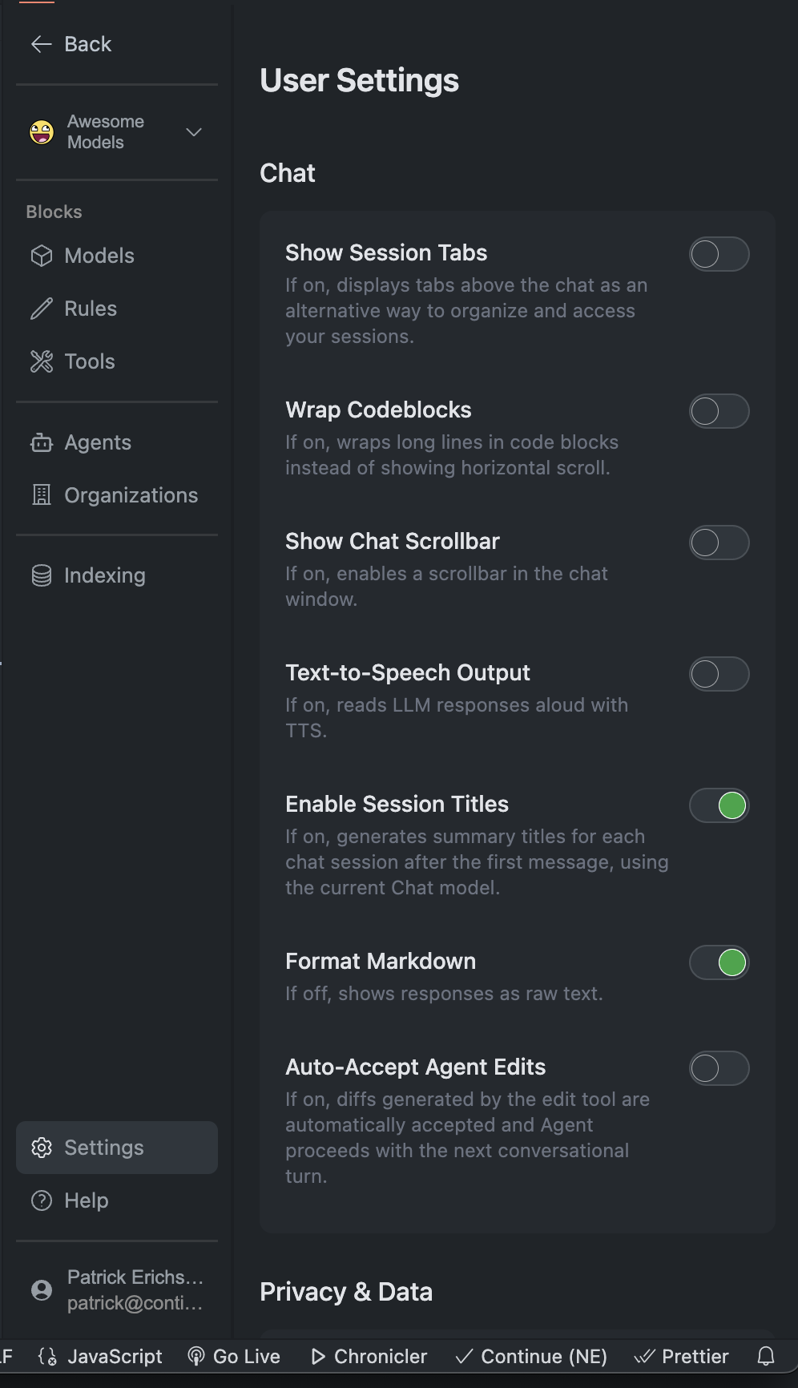Start Go Live from the status bar
This screenshot has height=1388, width=798.
195,1357
